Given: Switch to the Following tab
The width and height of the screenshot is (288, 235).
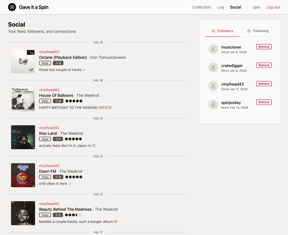Looking at the screenshot, I should click(258, 31).
